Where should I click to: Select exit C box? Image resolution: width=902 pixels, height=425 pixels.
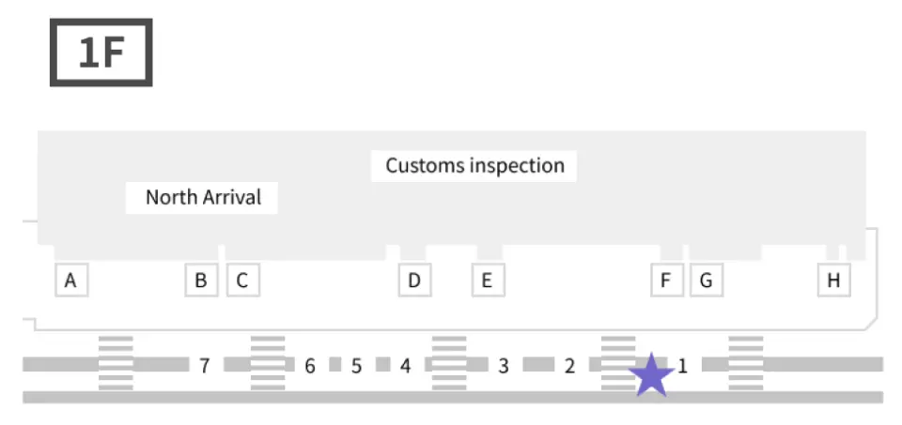(x=242, y=280)
